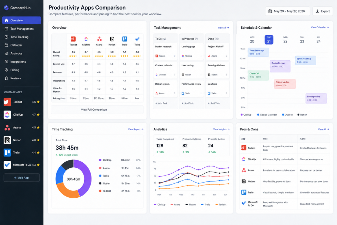Viewport: 337px width, 225px height.
Task: Open options menu for Brand guidelines task
Action: click(227, 75)
